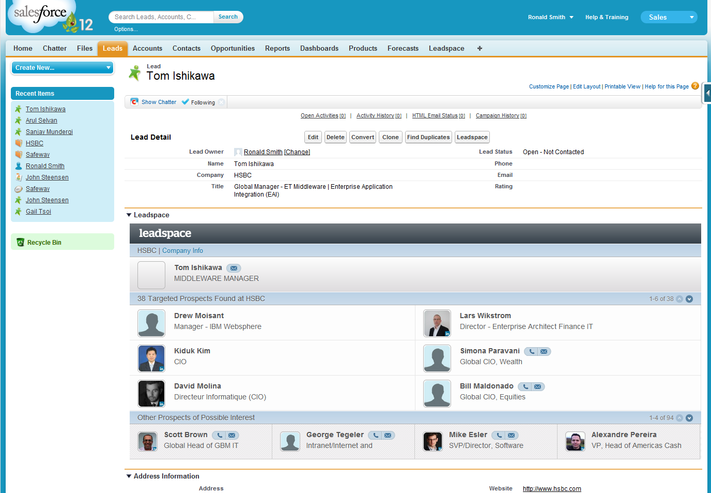This screenshot has width=711, height=493.
Task: Open David Molina's profile photo
Action: (x=151, y=394)
